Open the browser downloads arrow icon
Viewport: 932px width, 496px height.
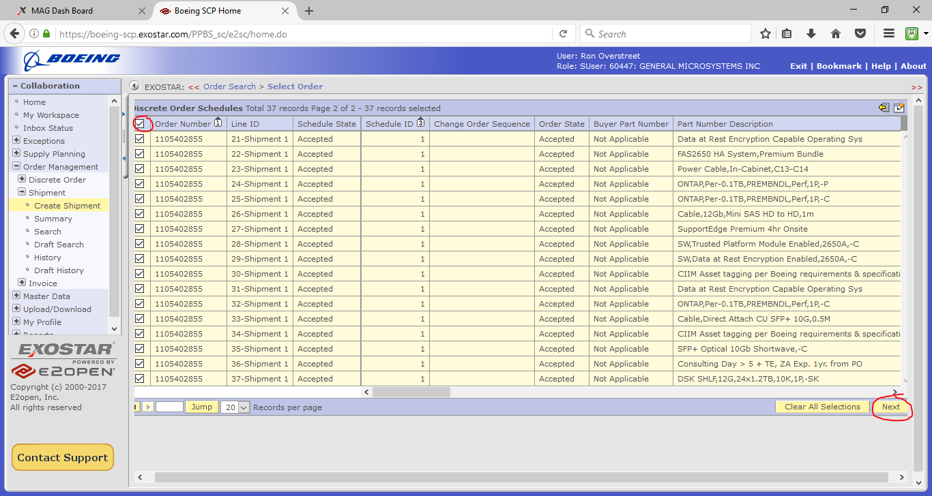pyautogui.click(x=811, y=33)
